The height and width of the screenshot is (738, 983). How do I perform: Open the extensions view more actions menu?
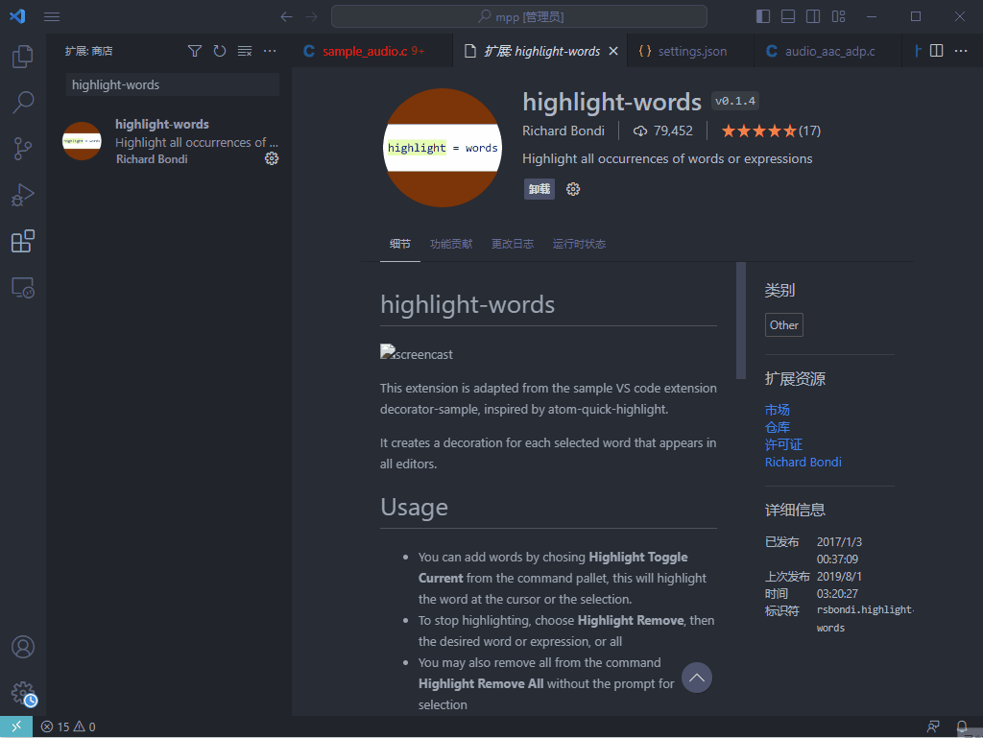point(270,51)
